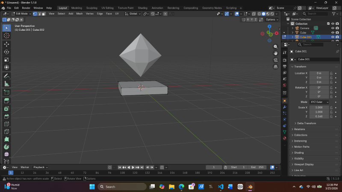Click the Measure tool icon

[x=6, y=84]
